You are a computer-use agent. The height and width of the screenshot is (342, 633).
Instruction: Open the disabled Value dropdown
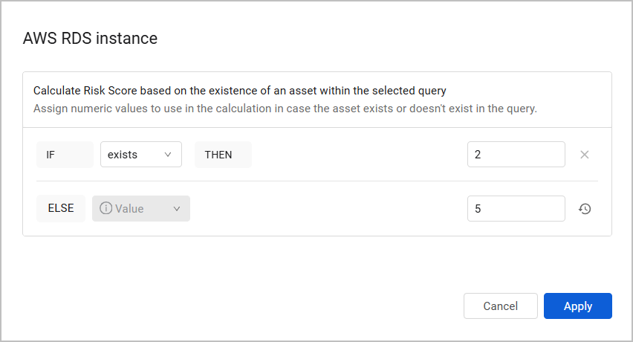coord(141,208)
